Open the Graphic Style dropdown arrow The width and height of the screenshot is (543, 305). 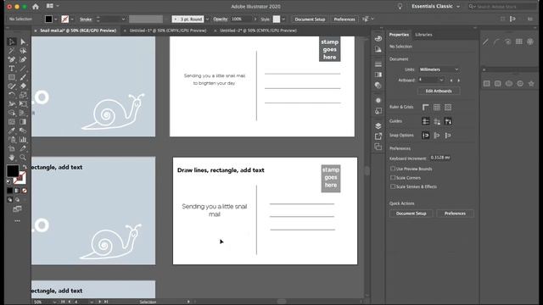[x=283, y=19]
